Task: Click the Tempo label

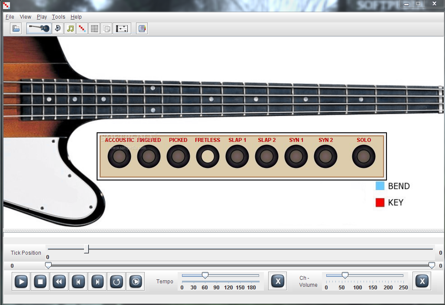Action: click(x=165, y=282)
